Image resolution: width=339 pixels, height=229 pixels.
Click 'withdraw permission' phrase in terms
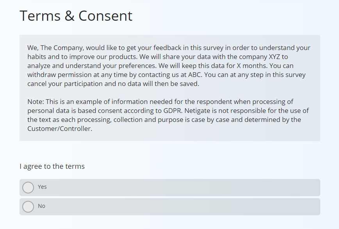point(59,75)
